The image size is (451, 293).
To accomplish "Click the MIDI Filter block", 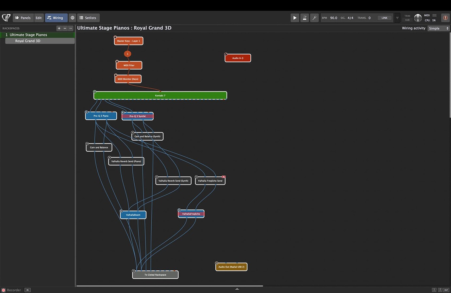I will coord(129,65).
